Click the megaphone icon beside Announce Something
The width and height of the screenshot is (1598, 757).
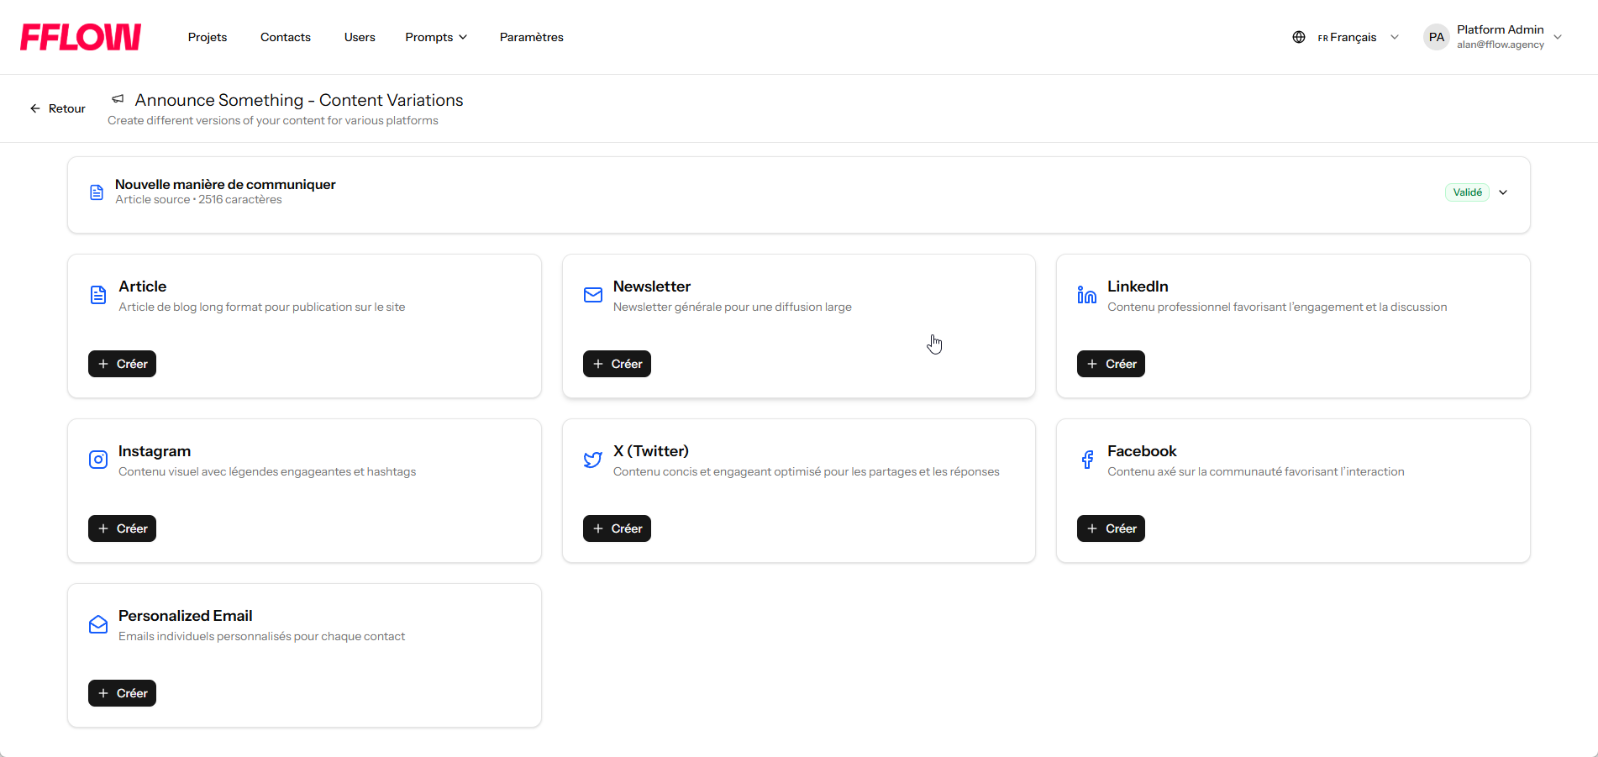(118, 99)
